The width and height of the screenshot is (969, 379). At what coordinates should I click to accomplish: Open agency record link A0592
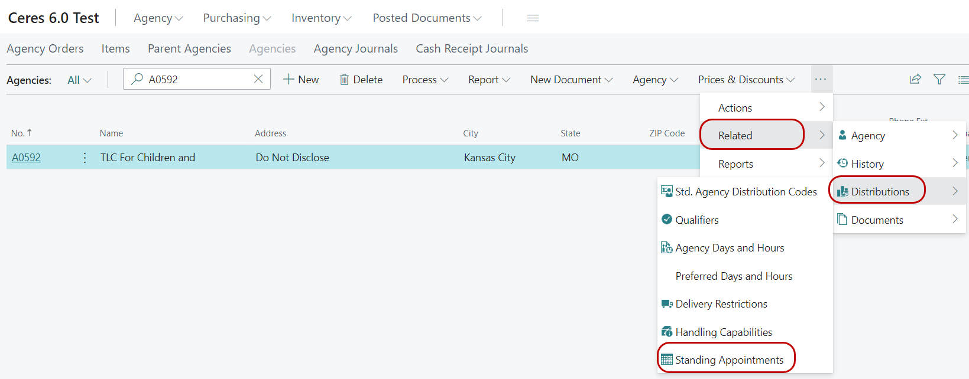point(27,158)
